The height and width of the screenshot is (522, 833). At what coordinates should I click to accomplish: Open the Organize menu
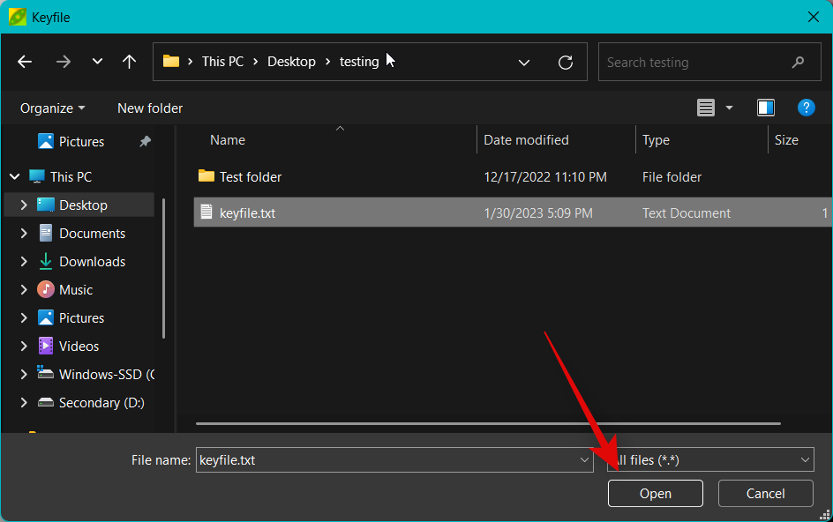click(53, 108)
